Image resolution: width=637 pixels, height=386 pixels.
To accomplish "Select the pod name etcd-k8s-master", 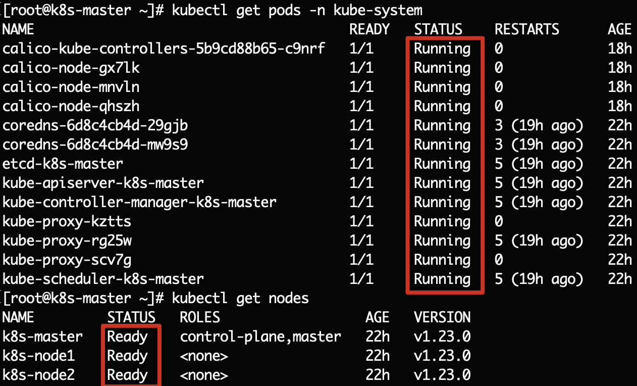I will (63, 164).
